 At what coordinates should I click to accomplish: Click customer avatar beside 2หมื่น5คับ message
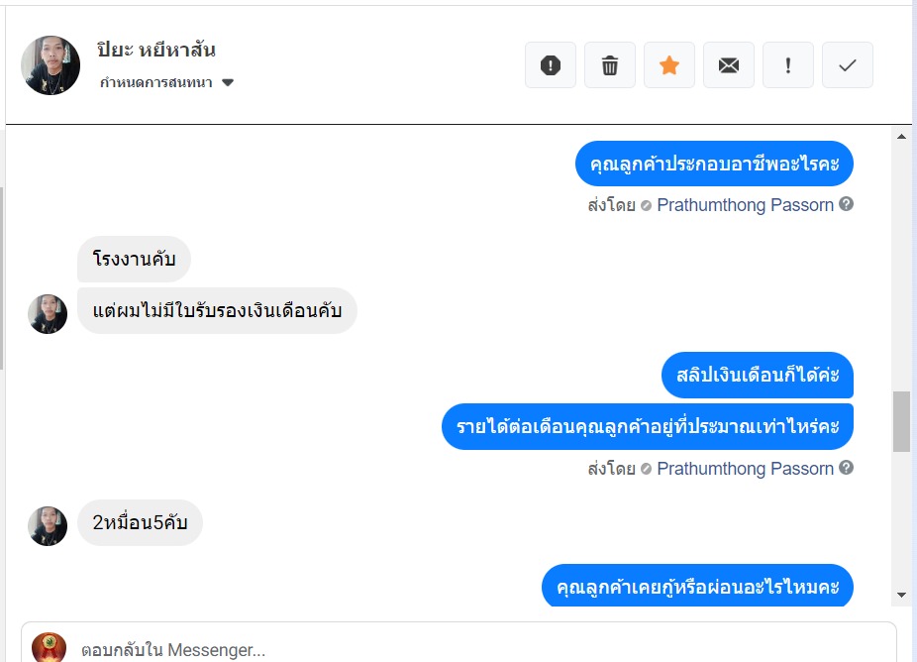coord(48,526)
